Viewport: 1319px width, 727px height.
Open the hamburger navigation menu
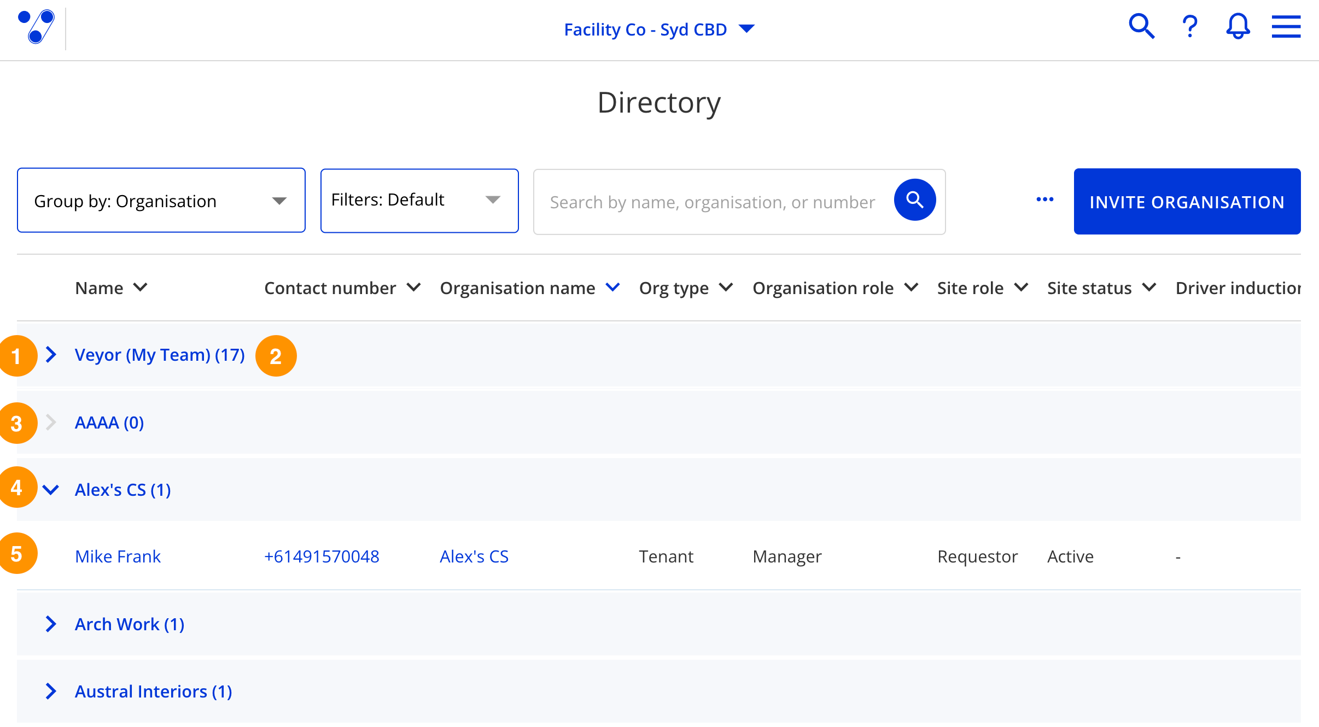1285,26
